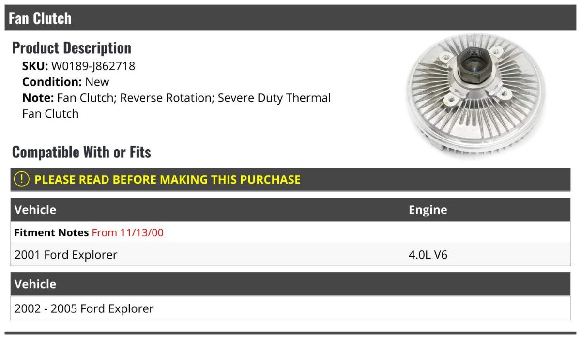Click the Engine column header
This screenshot has height=339, width=581.
pyautogui.click(x=428, y=210)
